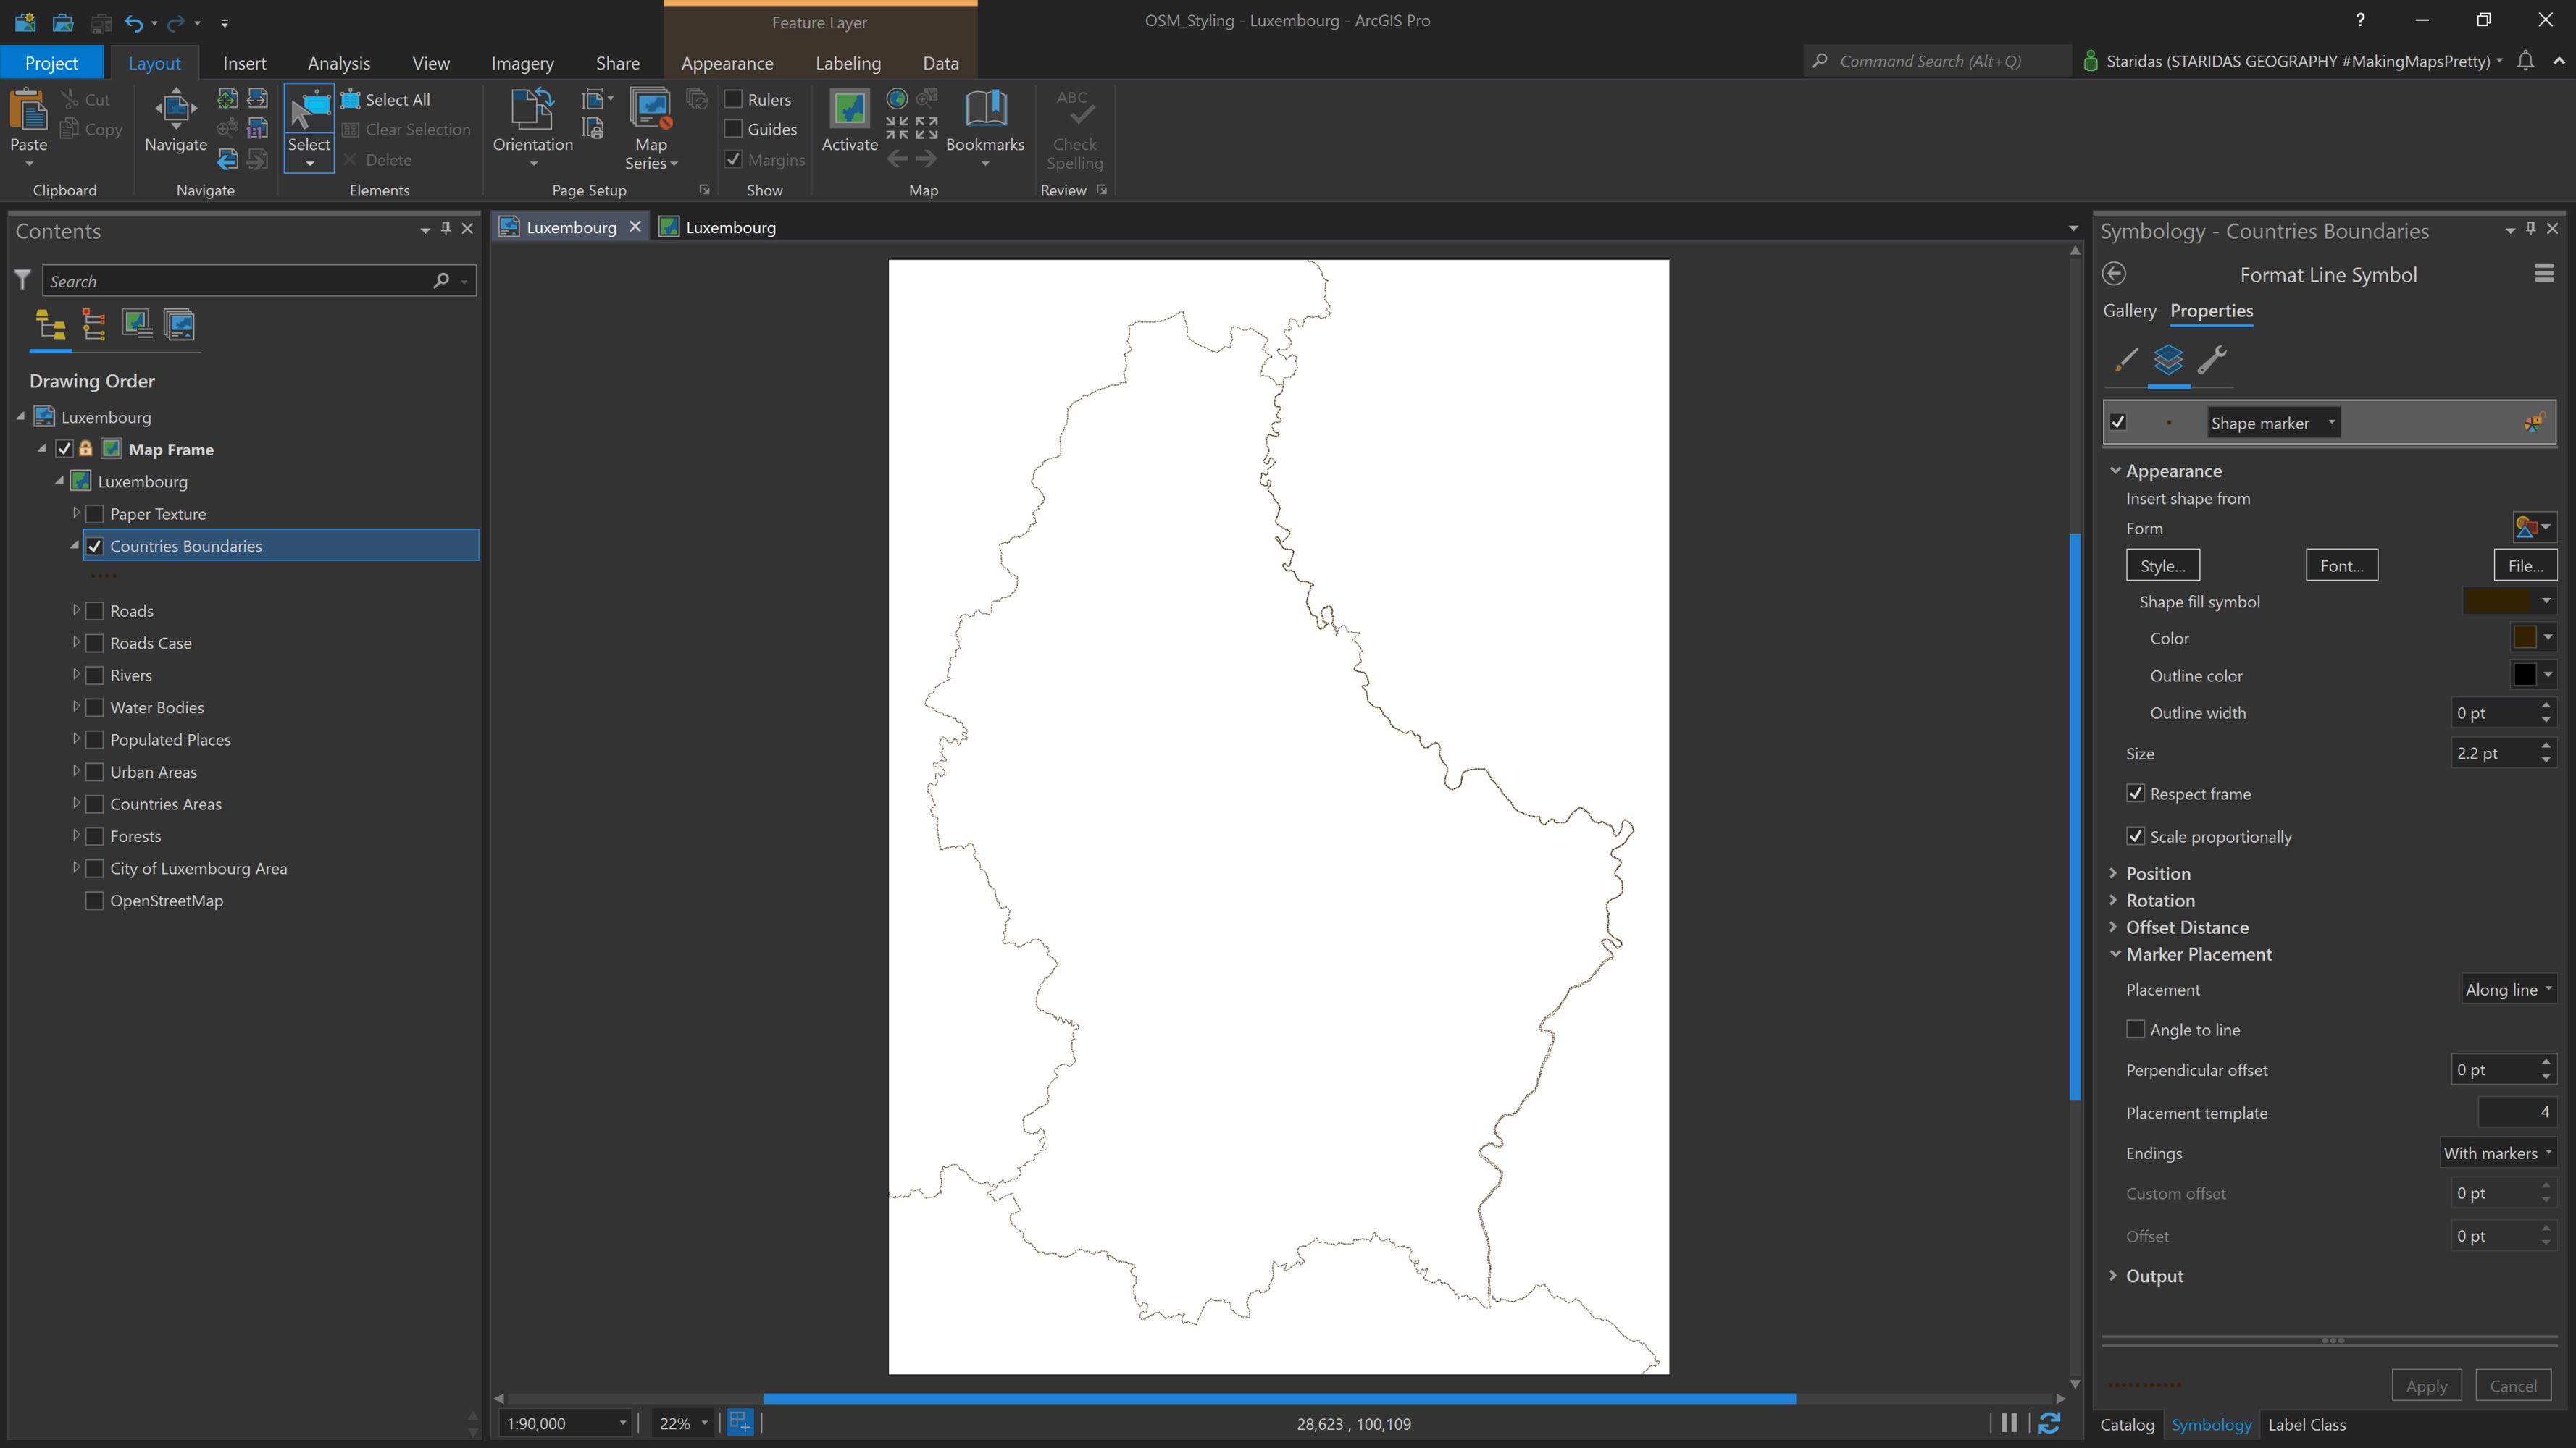Open Bookmarks on the Map ribbon group
The image size is (2576, 1448).
click(985, 125)
